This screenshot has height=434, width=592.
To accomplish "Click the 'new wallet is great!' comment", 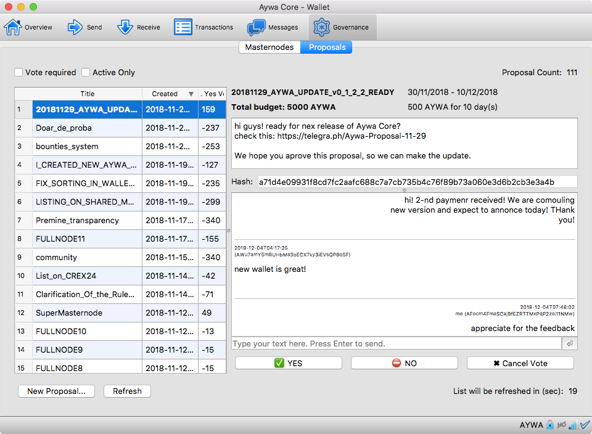I will [x=270, y=269].
